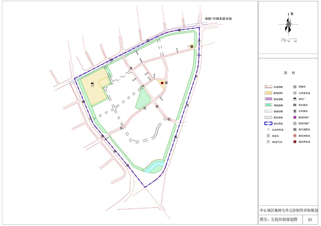Click the north arrow compass symbol
This screenshot has width=321, height=226.
pos(288,24)
